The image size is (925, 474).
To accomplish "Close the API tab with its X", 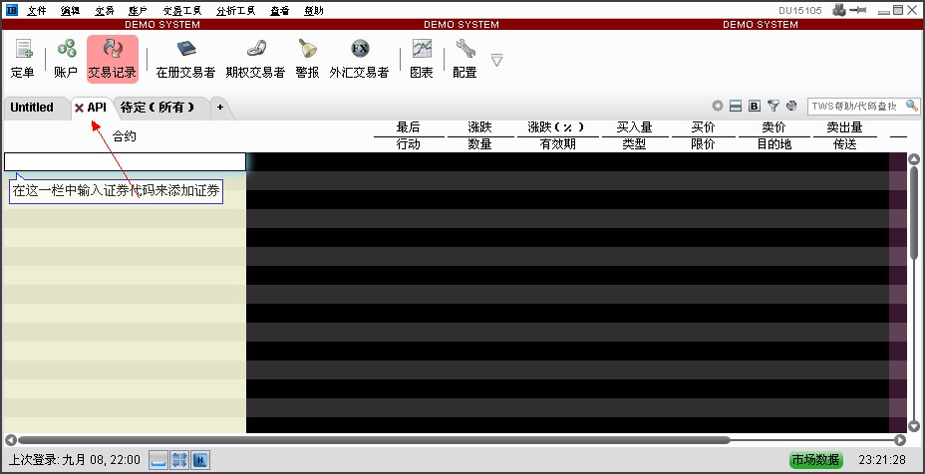I will [79, 108].
